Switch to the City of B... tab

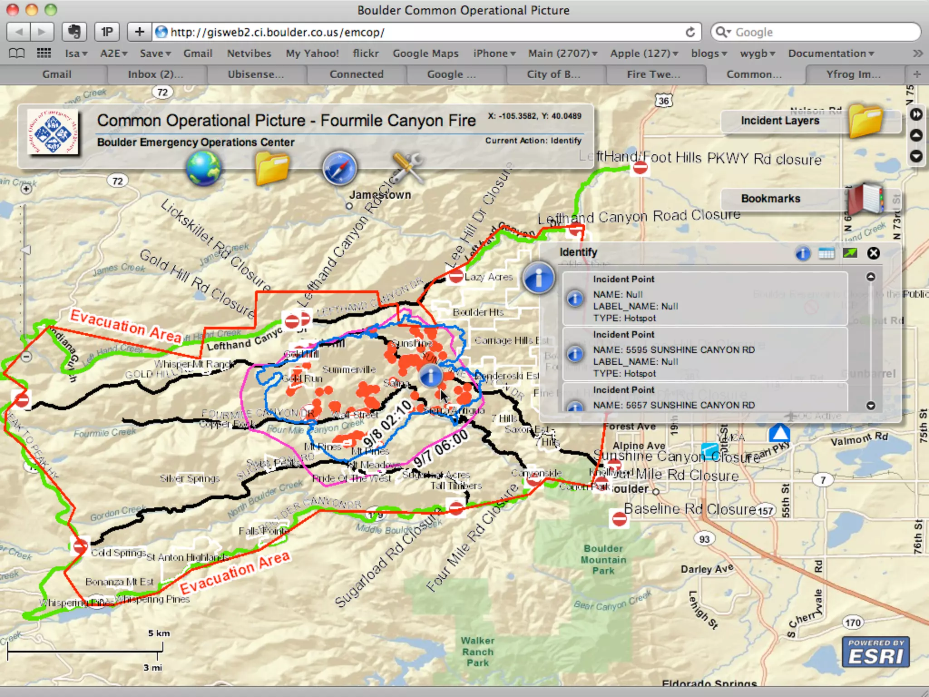coord(553,74)
